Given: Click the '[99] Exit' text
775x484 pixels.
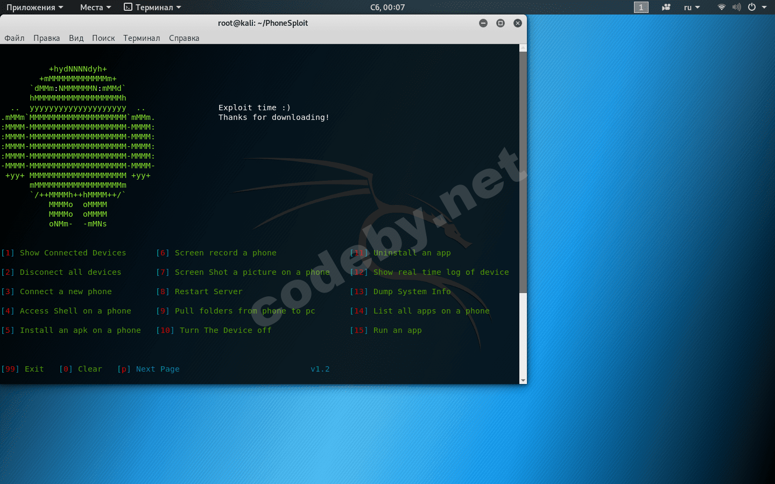Looking at the screenshot, I should pyautogui.click(x=23, y=369).
